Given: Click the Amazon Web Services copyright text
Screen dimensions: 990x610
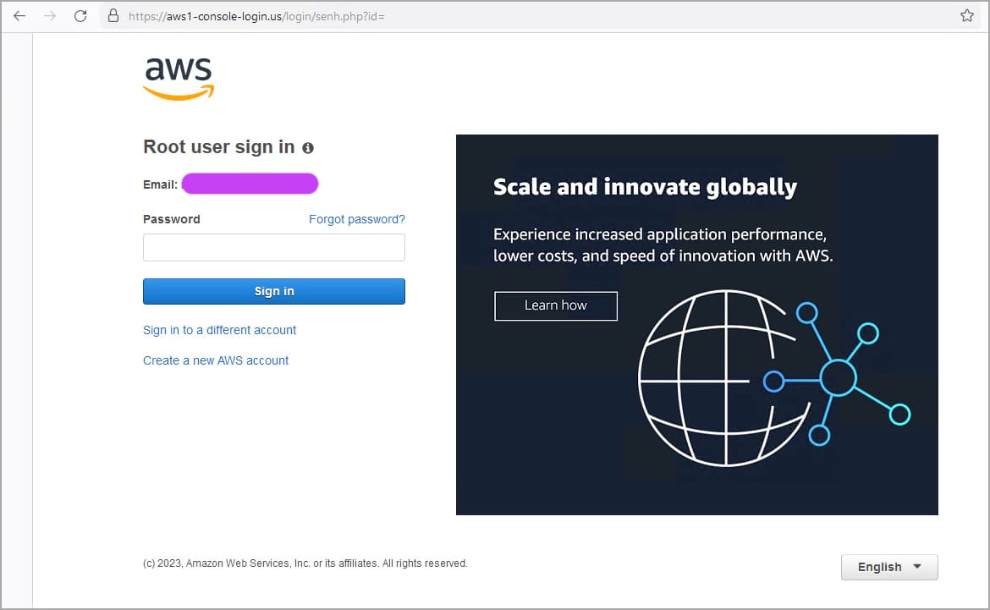Looking at the screenshot, I should pos(305,563).
